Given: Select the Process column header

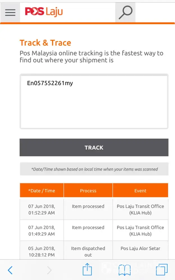Looking at the screenshot, I should coord(88,191).
